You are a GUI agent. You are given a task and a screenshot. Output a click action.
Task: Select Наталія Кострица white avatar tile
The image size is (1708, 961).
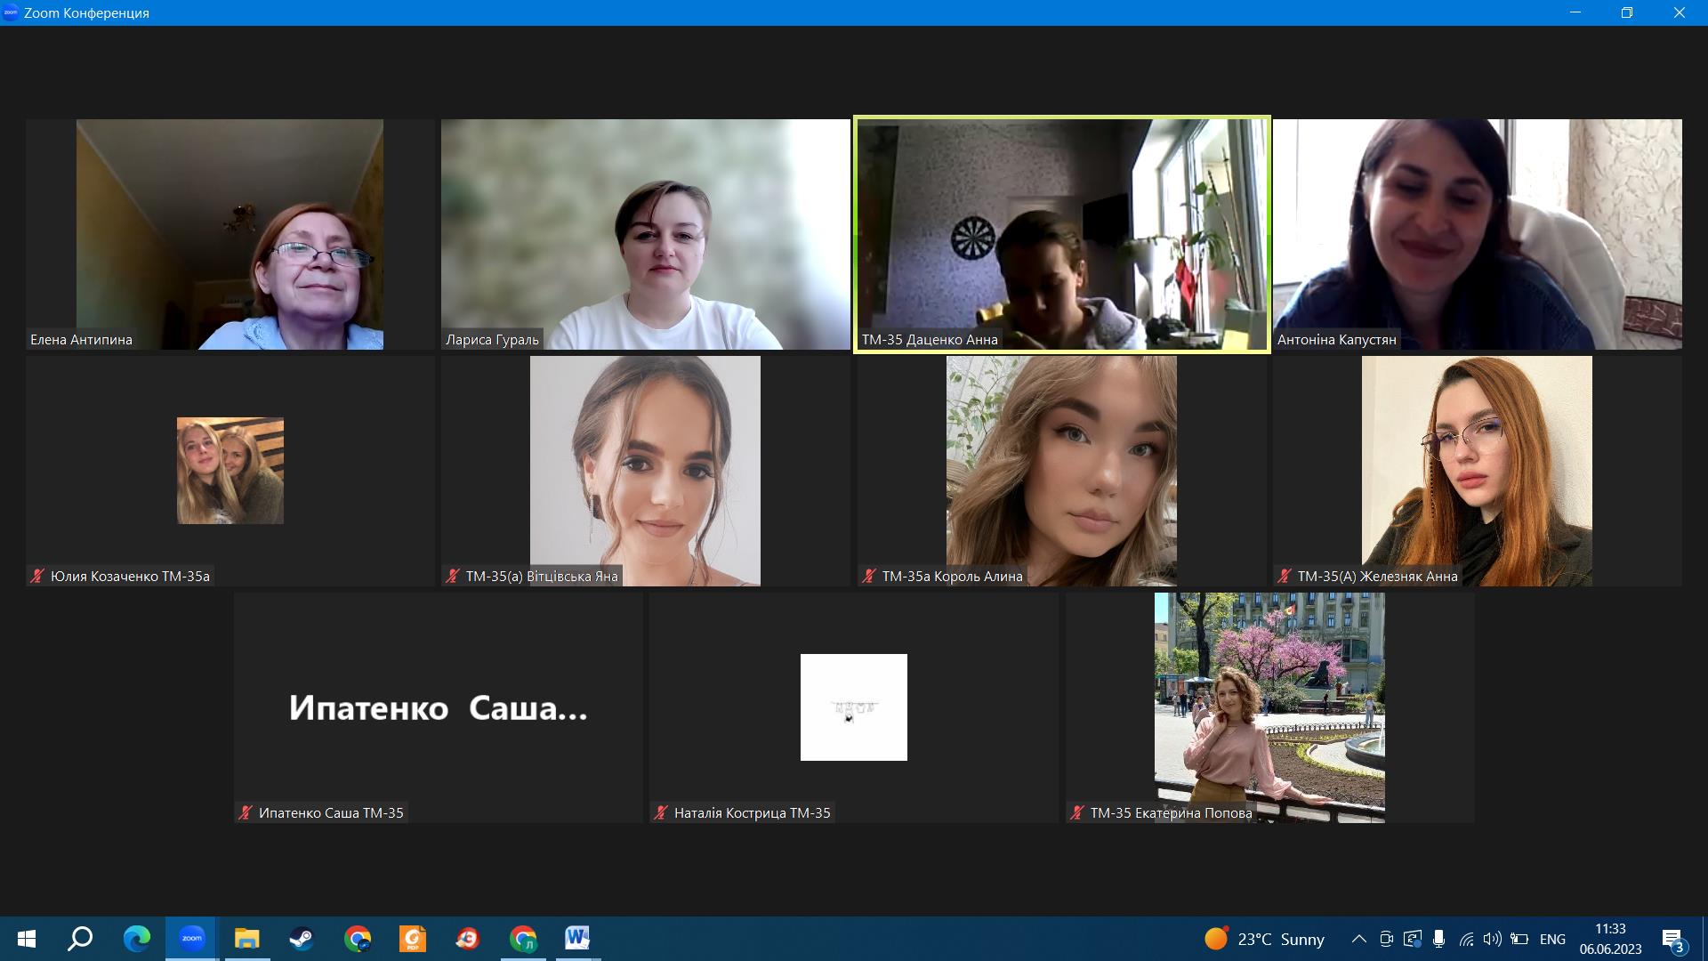854,707
